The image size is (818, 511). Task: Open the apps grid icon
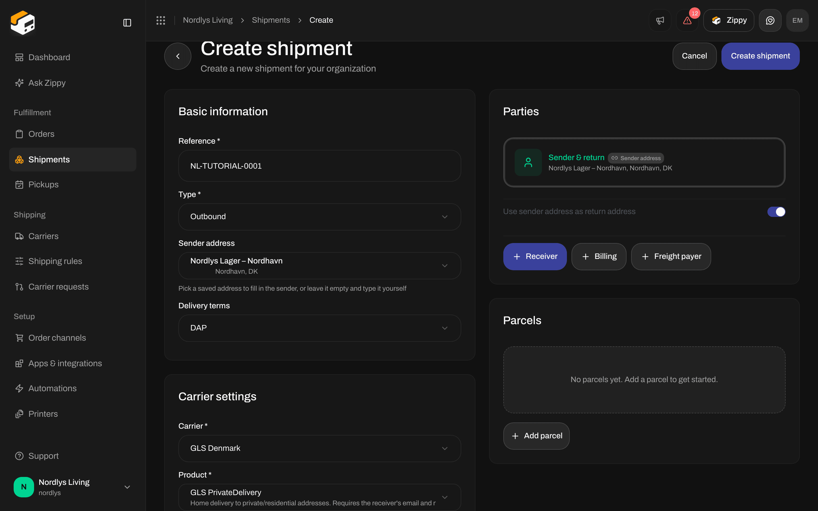click(x=160, y=20)
